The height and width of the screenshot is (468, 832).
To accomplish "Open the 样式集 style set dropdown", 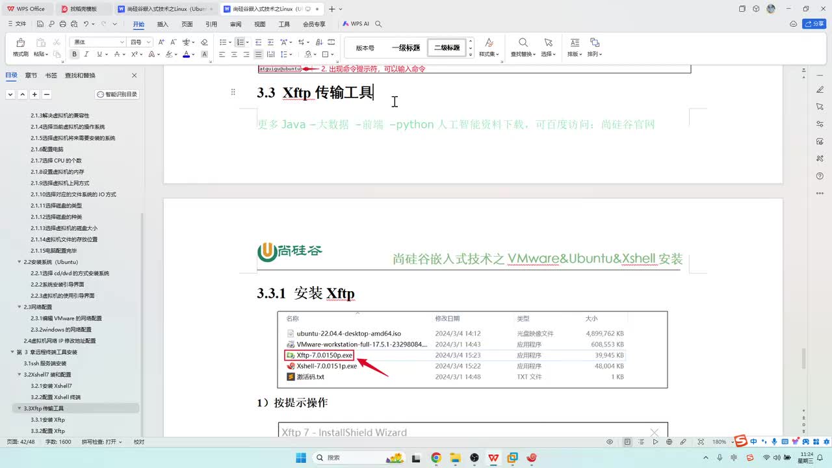I will tap(489, 54).
